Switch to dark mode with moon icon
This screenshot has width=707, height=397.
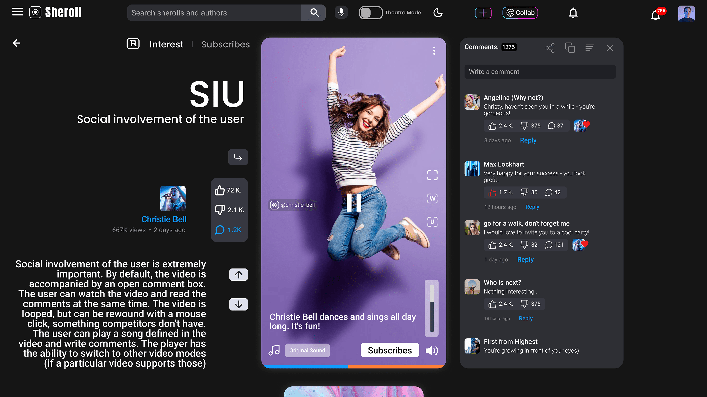click(438, 13)
